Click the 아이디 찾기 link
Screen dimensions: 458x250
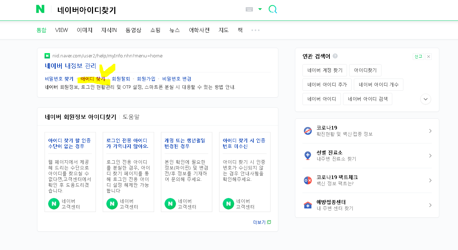[93, 79]
